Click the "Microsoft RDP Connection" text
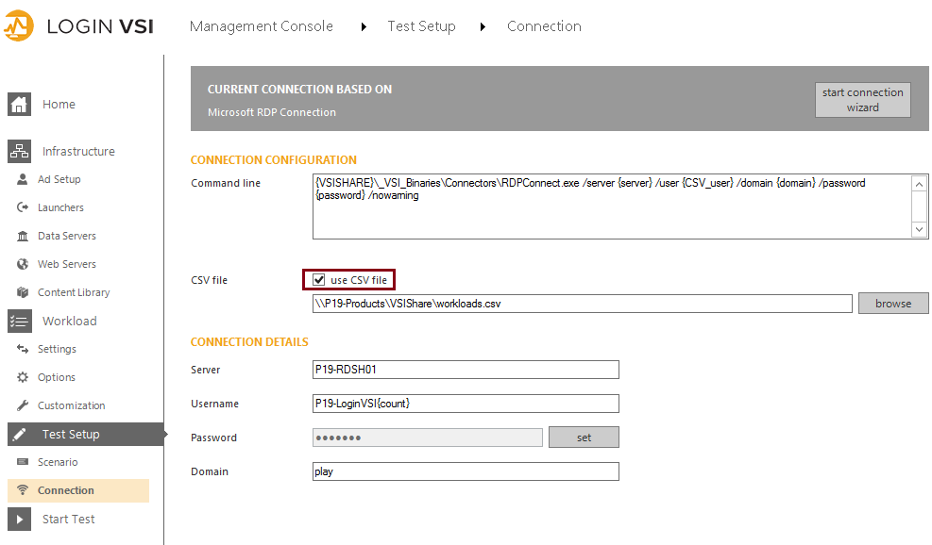Image resolution: width=932 pixels, height=545 pixels. pos(272,112)
